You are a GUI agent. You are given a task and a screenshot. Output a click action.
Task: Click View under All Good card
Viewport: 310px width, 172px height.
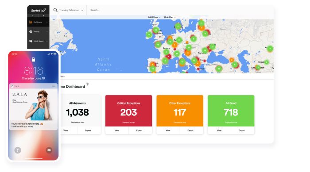click(219, 130)
